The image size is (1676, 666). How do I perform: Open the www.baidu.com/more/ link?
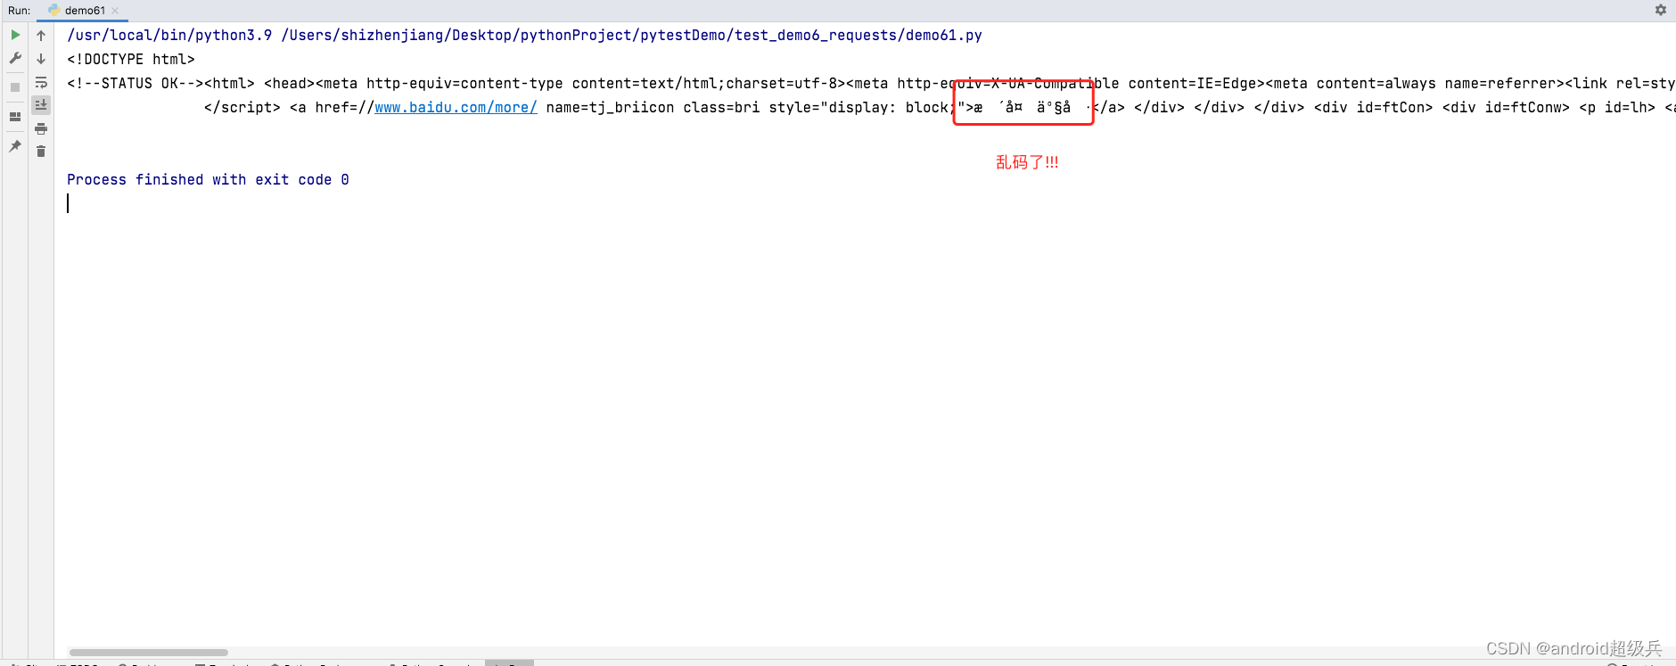(456, 107)
